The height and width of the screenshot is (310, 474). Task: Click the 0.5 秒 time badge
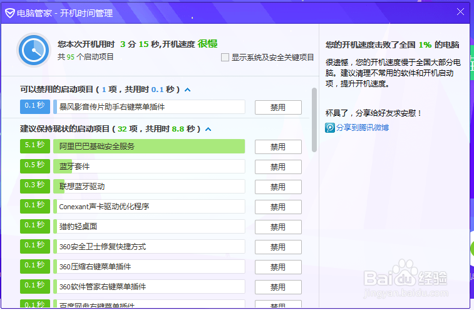(x=35, y=166)
